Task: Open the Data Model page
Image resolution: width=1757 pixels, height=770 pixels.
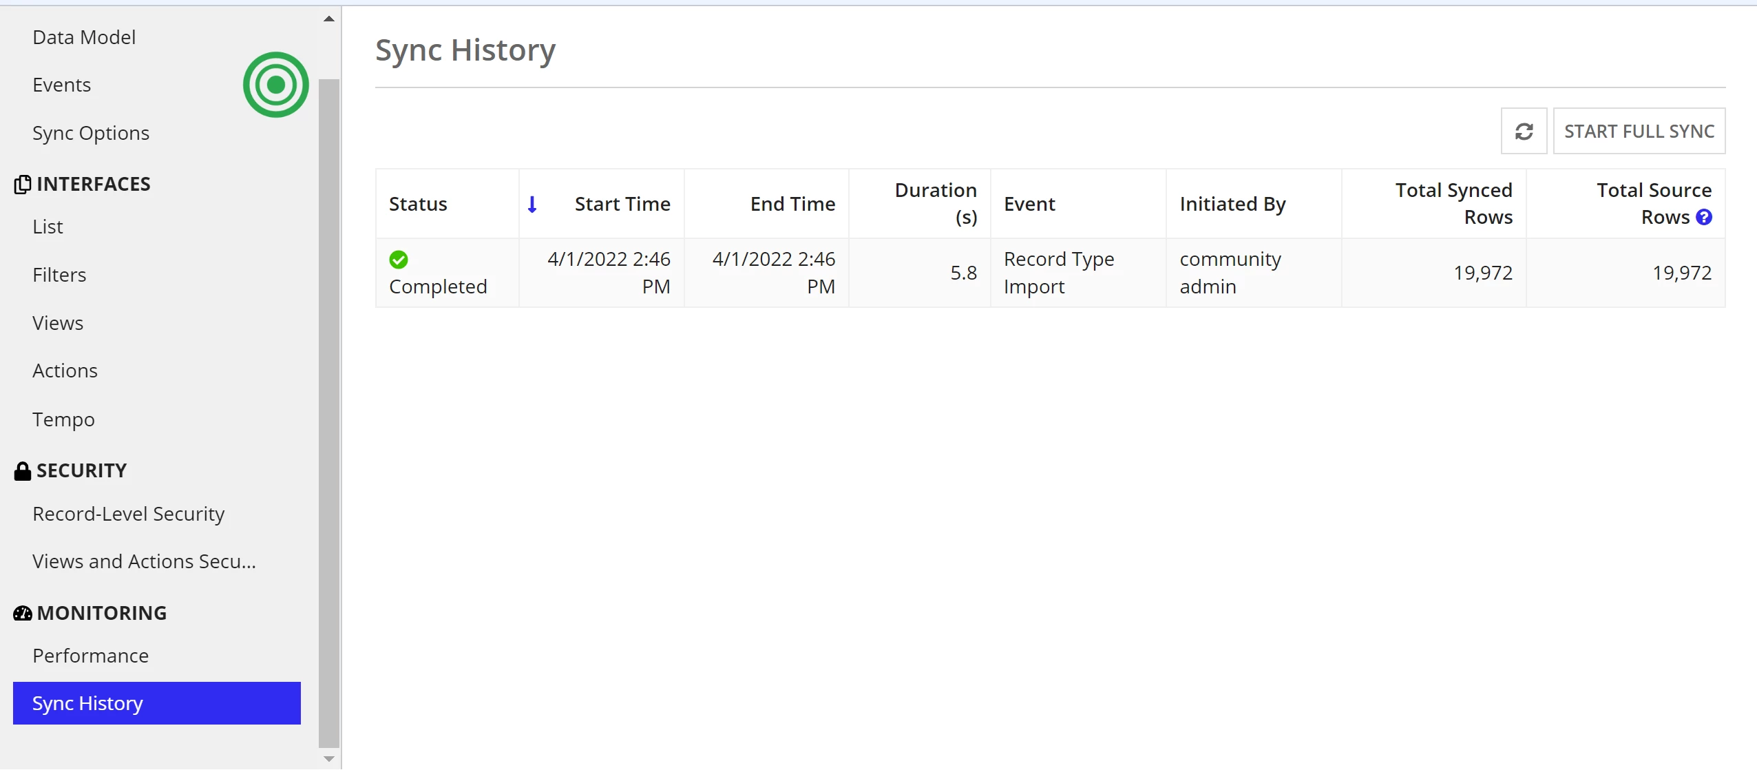Action: click(x=84, y=37)
